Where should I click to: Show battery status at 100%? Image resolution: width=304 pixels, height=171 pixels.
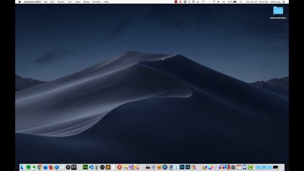[x=232, y=2]
